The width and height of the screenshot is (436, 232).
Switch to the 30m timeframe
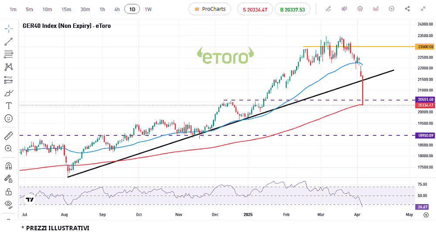coord(85,10)
